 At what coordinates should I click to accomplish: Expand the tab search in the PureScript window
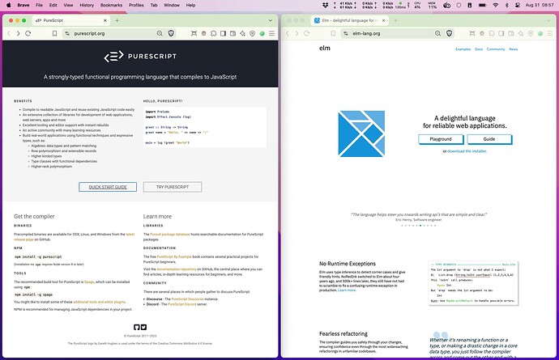pos(271,21)
